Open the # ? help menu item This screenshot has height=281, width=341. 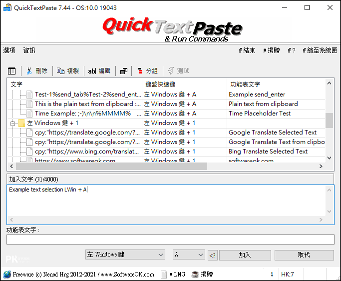tap(292, 50)
